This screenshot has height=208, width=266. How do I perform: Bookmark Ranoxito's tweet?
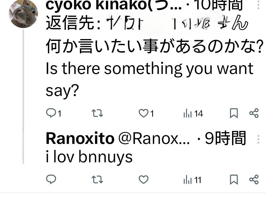coord(234,180)
